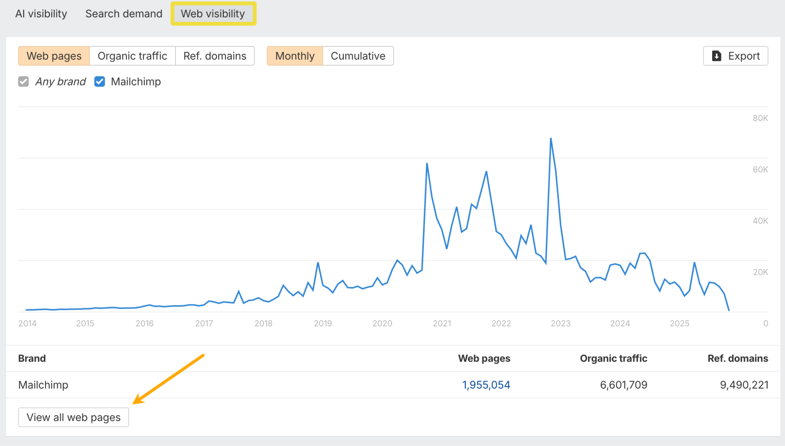This screenshot has height=446, width=785.
Task: Click the Mailchimp row in brand table
Action: click(x=43, y=385)
